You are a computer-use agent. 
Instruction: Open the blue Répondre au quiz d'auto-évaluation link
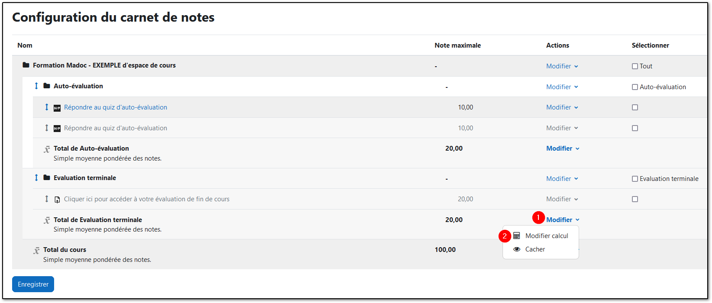coord(116,107)
